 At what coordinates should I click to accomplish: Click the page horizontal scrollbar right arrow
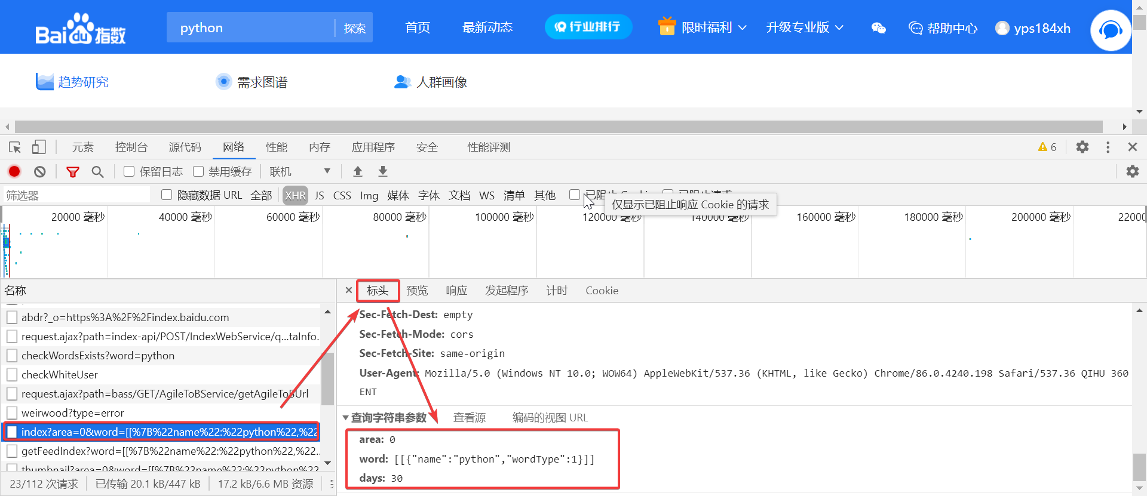coord(1124,127)
